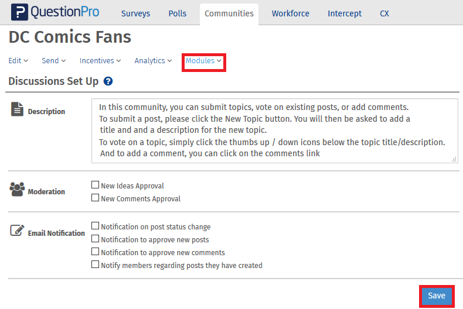Check Notification on post status change
This screenshot has width=463, height=309.
tap(96, 226)
